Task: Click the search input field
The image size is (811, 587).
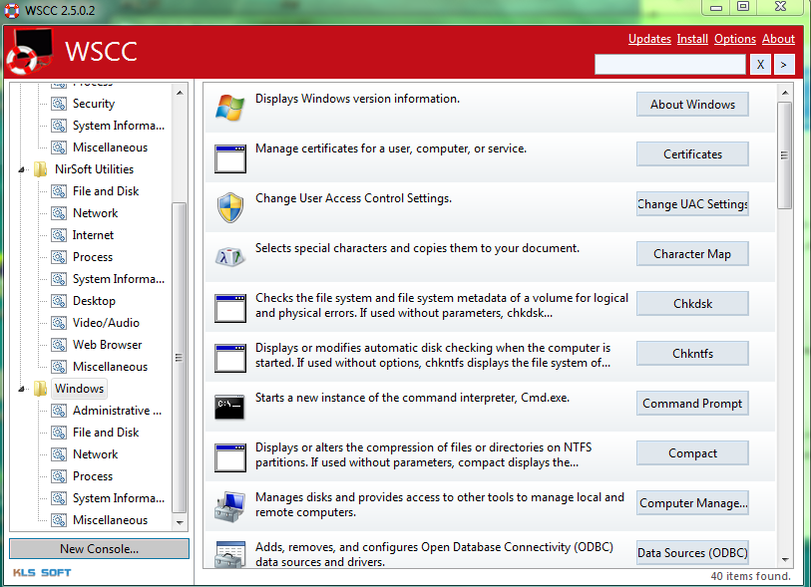Action: point(670,65)
